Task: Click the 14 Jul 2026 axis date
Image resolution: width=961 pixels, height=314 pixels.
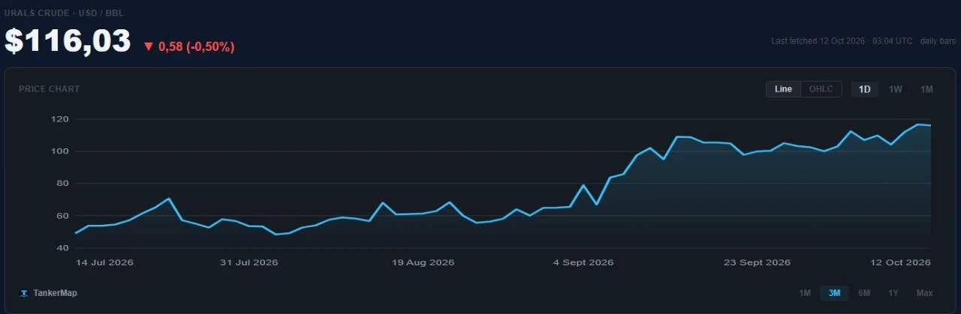Action: tap(104, 262)
